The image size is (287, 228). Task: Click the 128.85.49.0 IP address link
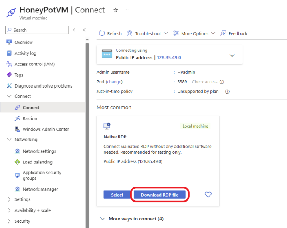[x=169, y=57]
